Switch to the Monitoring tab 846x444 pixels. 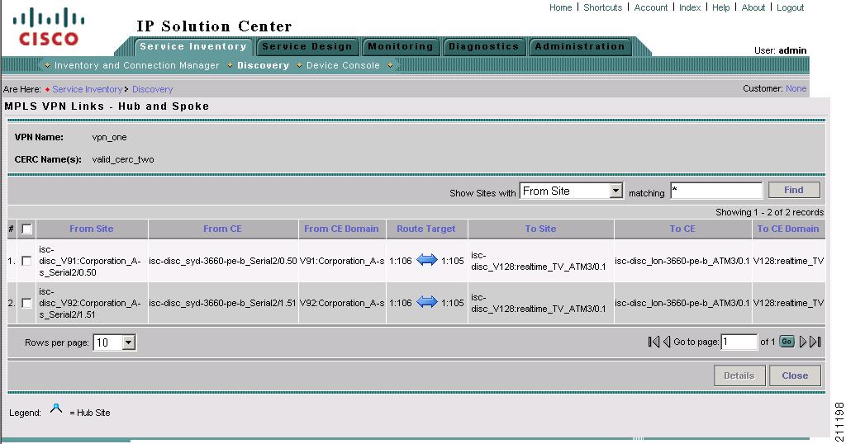[401, 46]
